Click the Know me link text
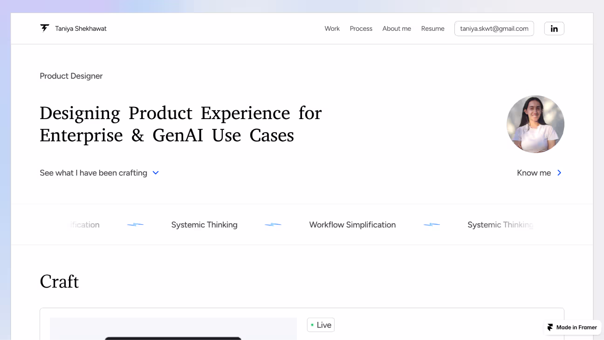Viewport: 604px width, 340px height. [x=534, y=173]
